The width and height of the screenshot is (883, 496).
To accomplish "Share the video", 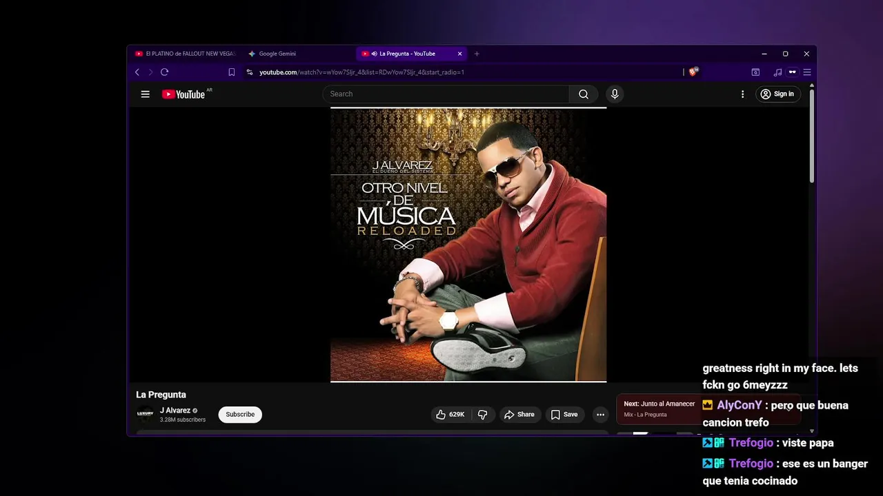I will point(519,415).
